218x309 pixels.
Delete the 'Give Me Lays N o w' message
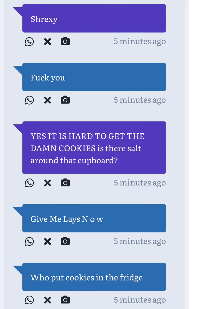[47, 241]
